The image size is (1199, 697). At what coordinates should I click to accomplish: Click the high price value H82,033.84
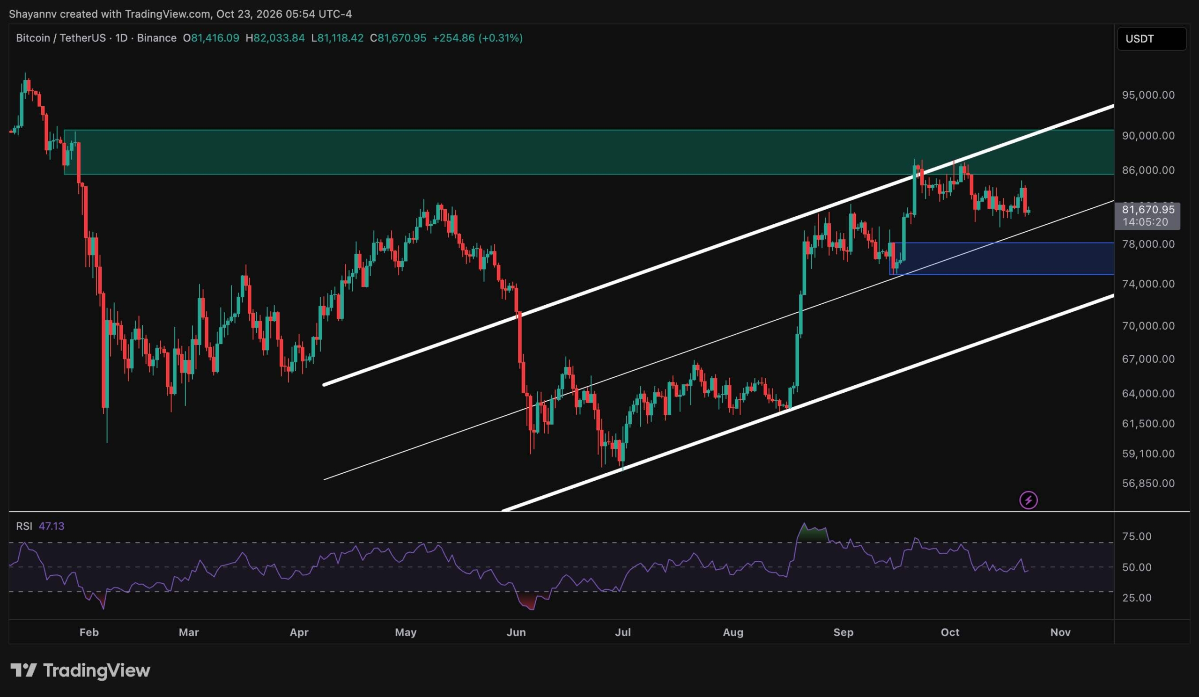pyautogui.click(x=275, y=38)
